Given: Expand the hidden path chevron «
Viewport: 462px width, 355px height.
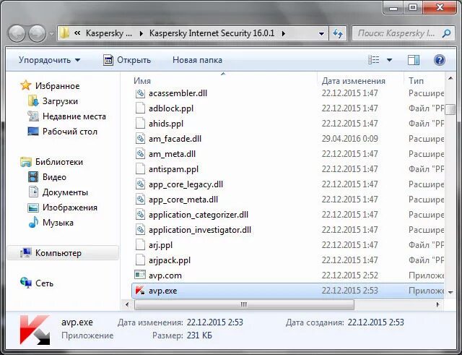Looking at the screenshot, I should pos(77,33).
